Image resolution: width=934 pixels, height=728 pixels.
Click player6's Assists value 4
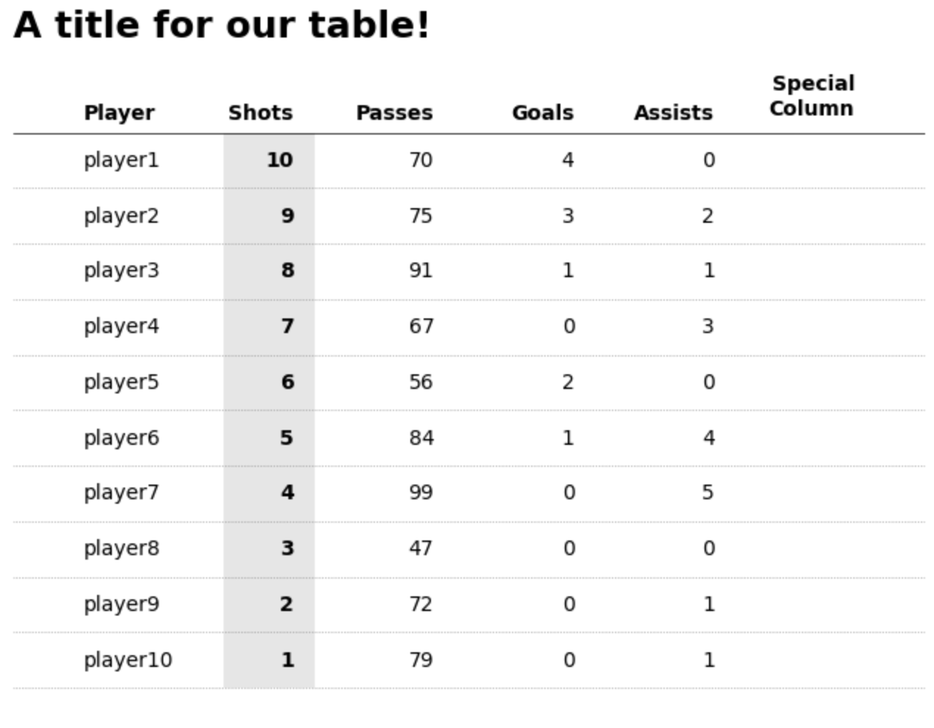click(x=709, y=438)
